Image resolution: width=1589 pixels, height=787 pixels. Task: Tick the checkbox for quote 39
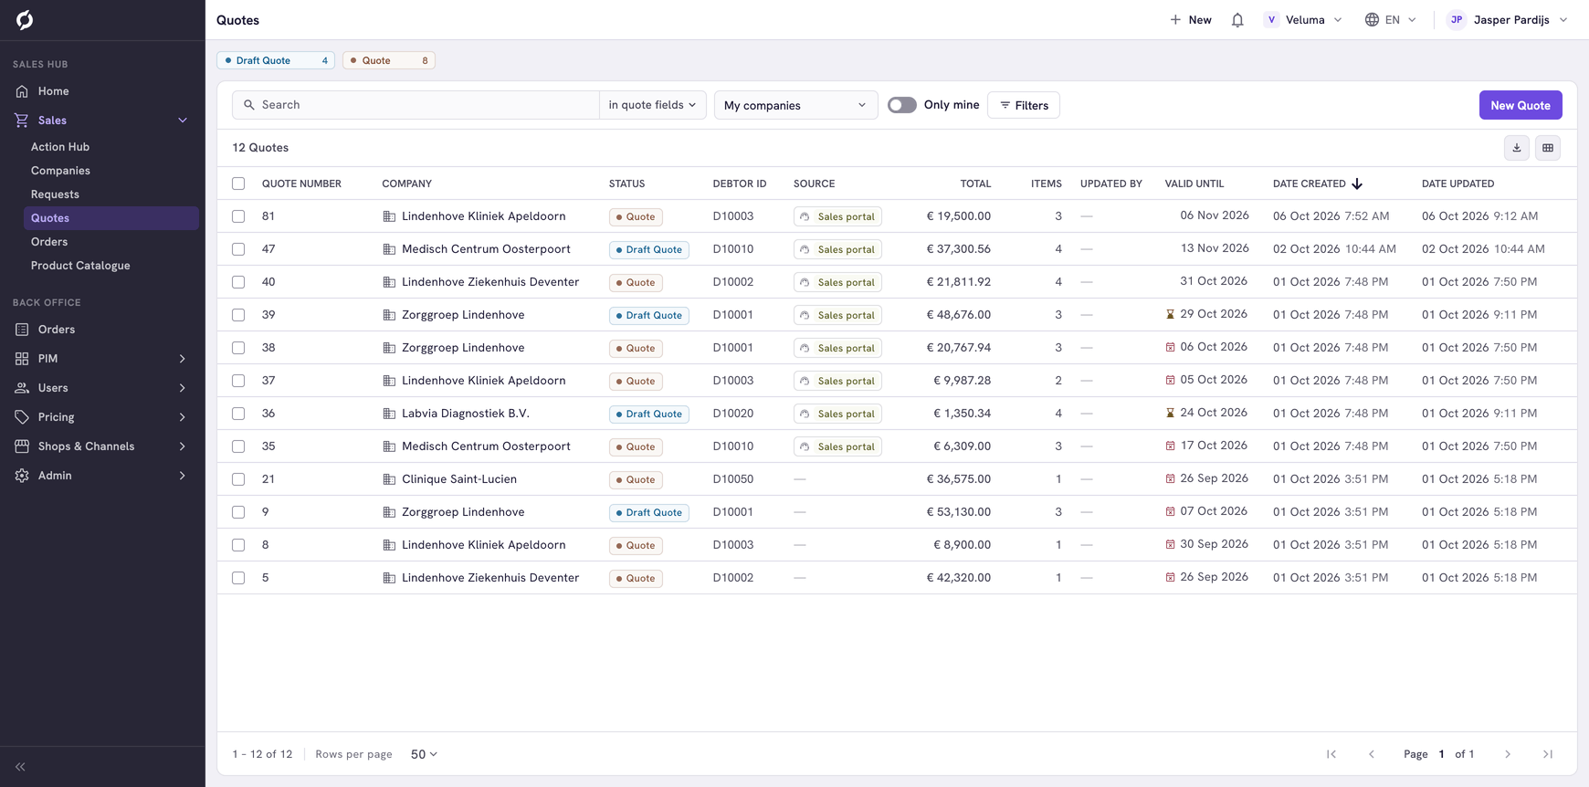[238, 315]
